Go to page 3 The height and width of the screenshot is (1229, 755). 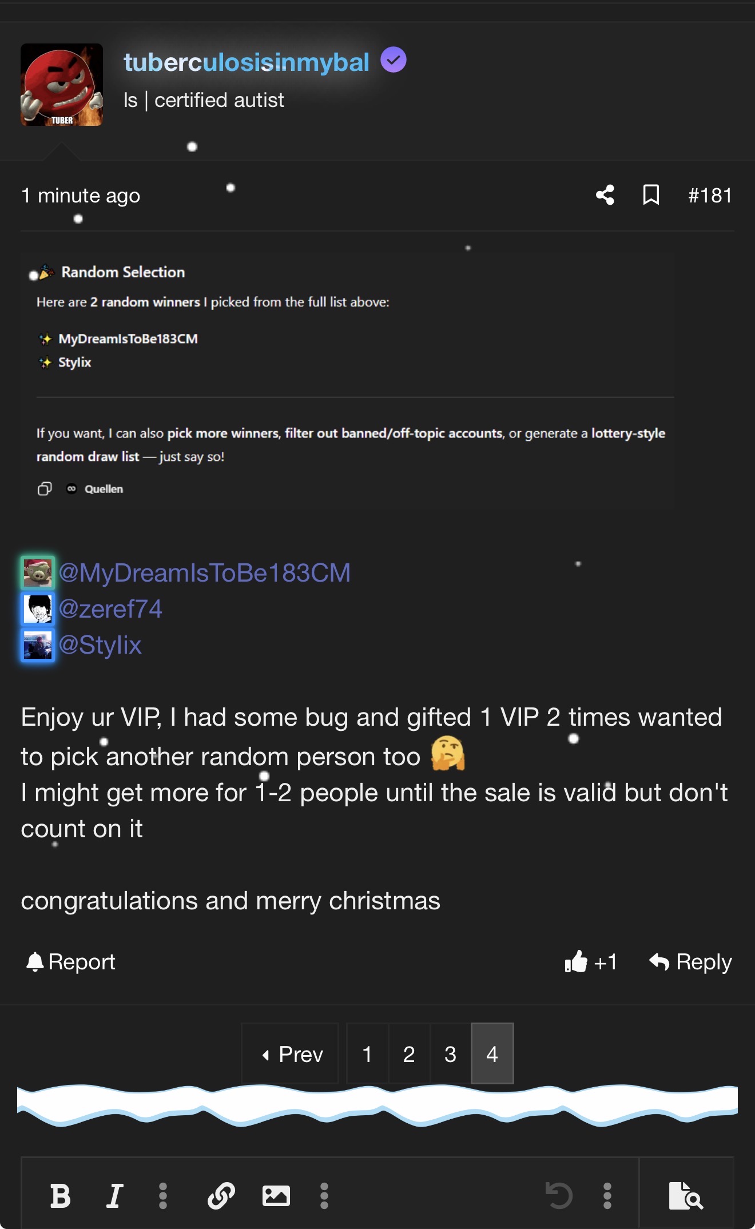click(450, 1053)
